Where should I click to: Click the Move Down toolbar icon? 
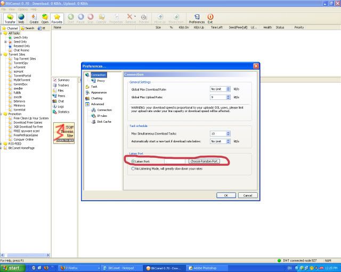click(176, 19)
